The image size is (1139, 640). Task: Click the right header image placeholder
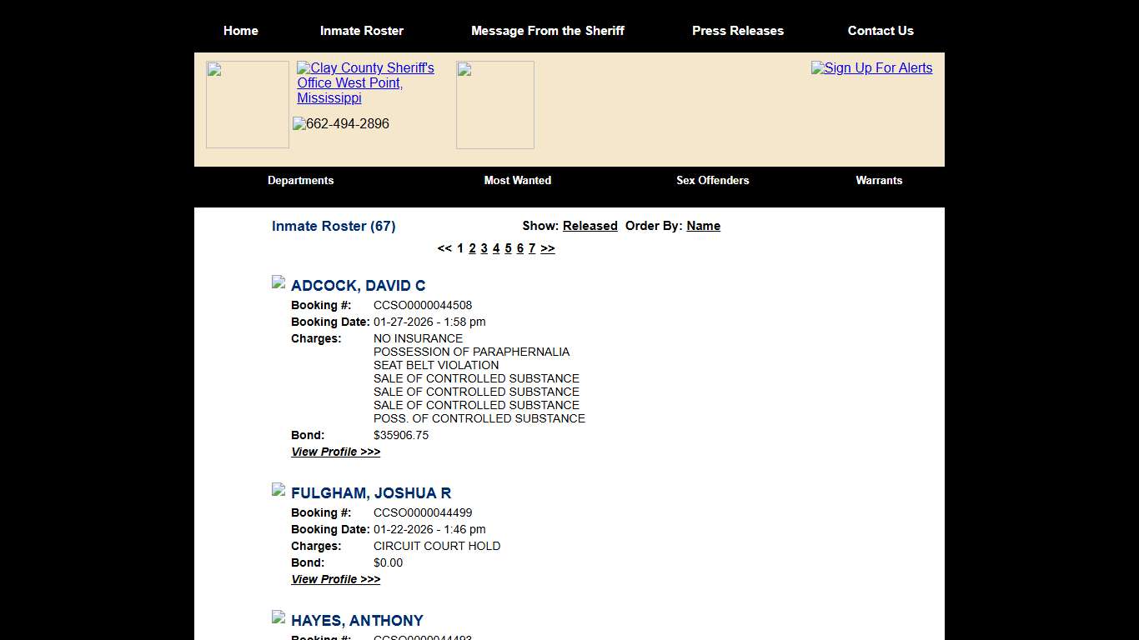tap(494, 104)
